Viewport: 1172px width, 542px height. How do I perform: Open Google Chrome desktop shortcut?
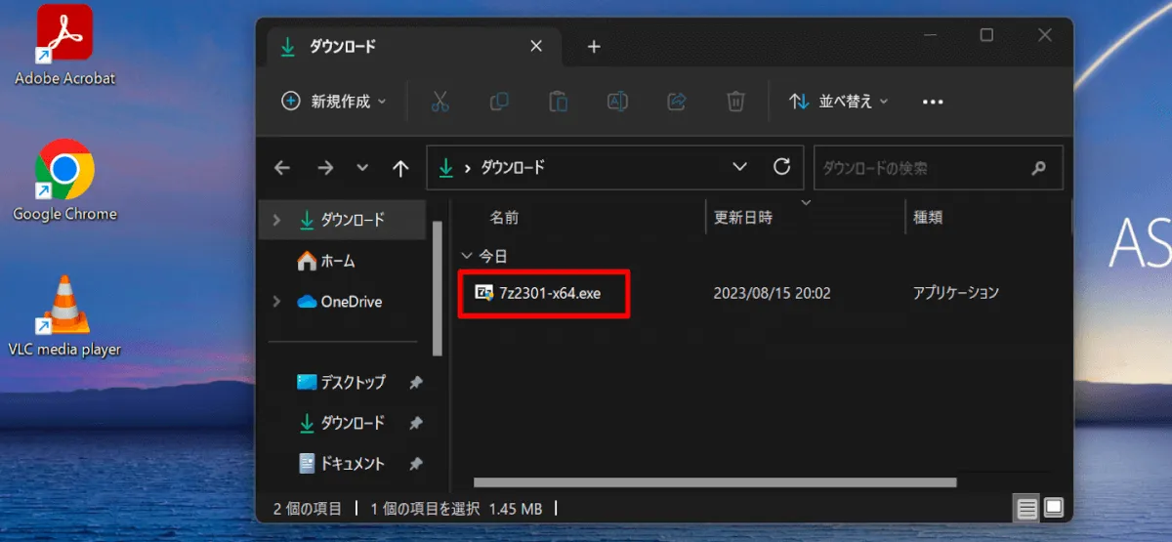pos(64,181)
